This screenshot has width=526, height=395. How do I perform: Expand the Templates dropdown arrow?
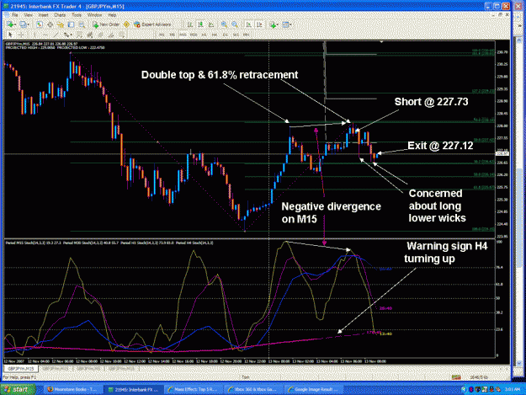coord(290,24)
